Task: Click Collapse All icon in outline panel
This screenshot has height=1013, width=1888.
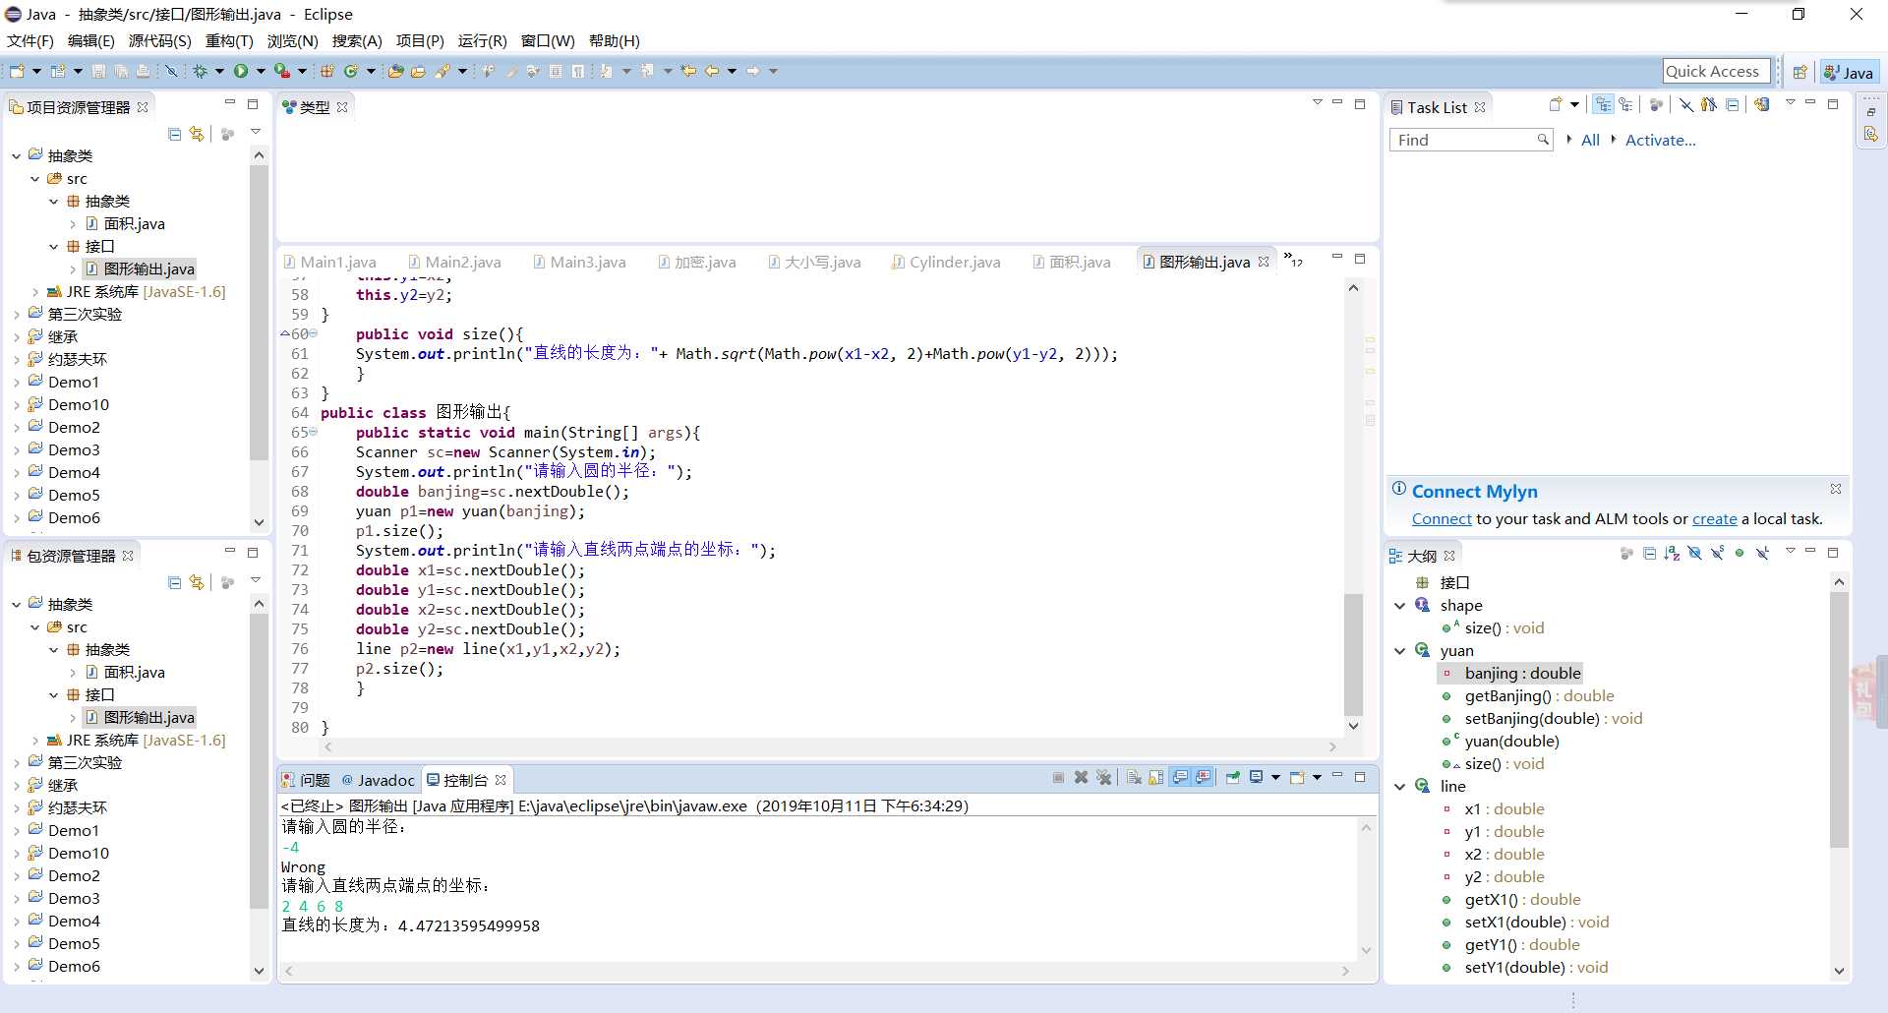Action: click(1649, 554)
